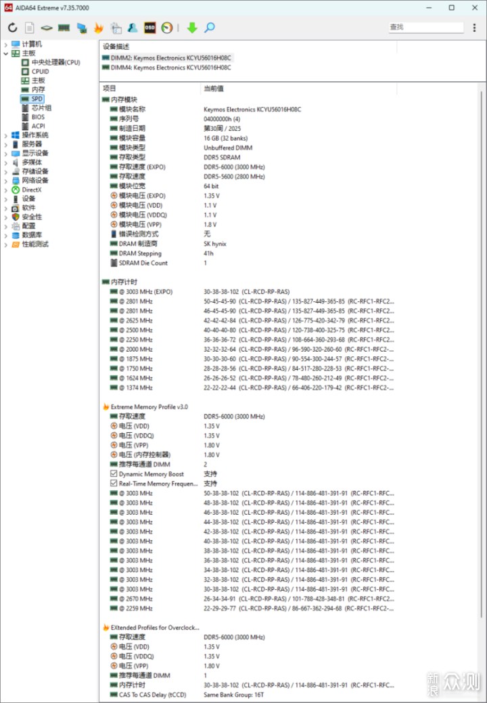Click the green download arrow icon
Viewport: 487px width, 703px height.
point(192,28)
